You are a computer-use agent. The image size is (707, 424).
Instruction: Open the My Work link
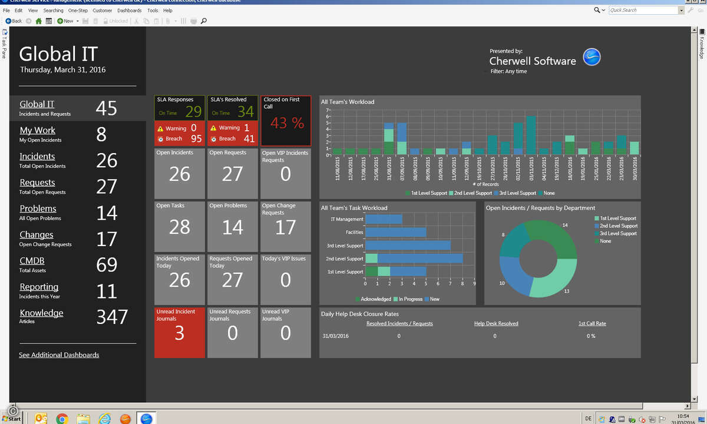click(37, 130)
